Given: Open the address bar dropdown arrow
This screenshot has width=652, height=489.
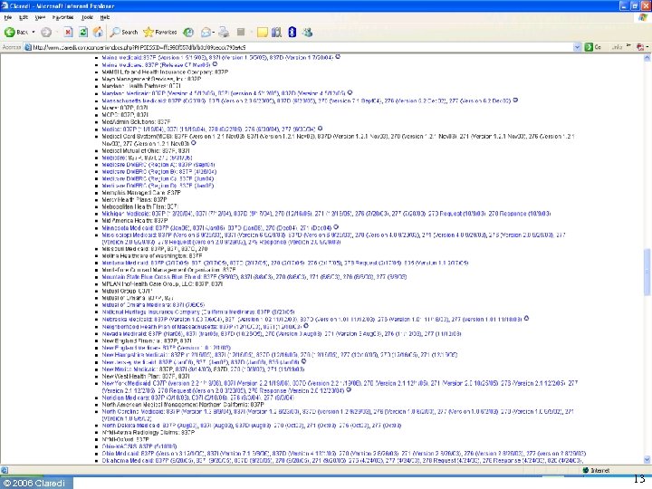Looking at the screenshot, I should click(577, 47).
